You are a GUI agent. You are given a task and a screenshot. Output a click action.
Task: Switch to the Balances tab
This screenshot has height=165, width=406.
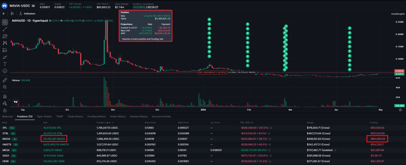pos(7,116)
